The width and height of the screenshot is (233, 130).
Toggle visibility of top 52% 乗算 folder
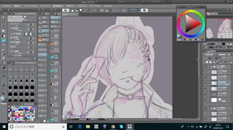pyautogui.click(x=205, y=67)
